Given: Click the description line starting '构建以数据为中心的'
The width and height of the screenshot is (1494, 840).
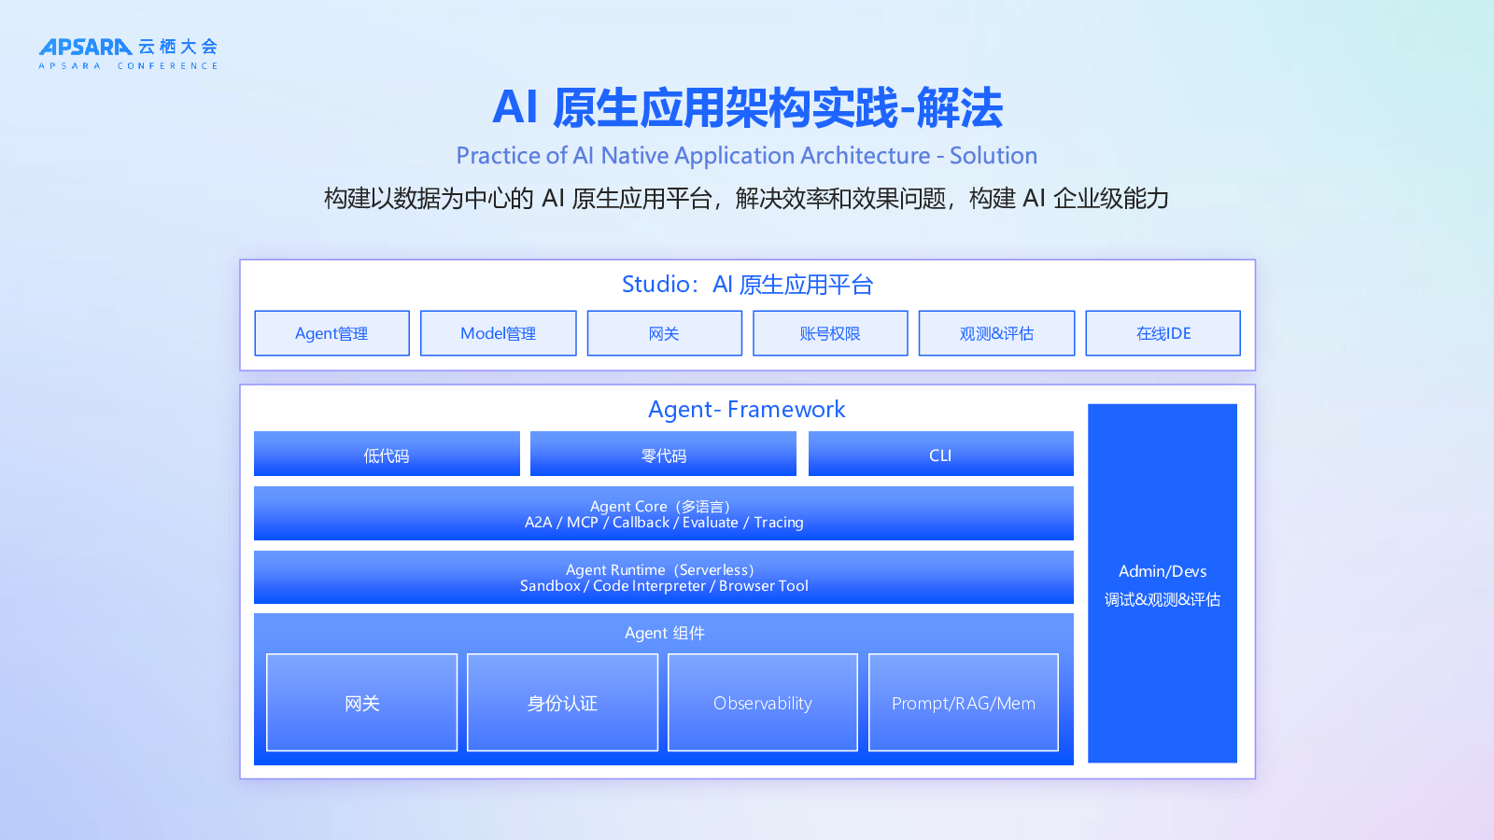Looking at the screenshot, I should tap(747, 198).
